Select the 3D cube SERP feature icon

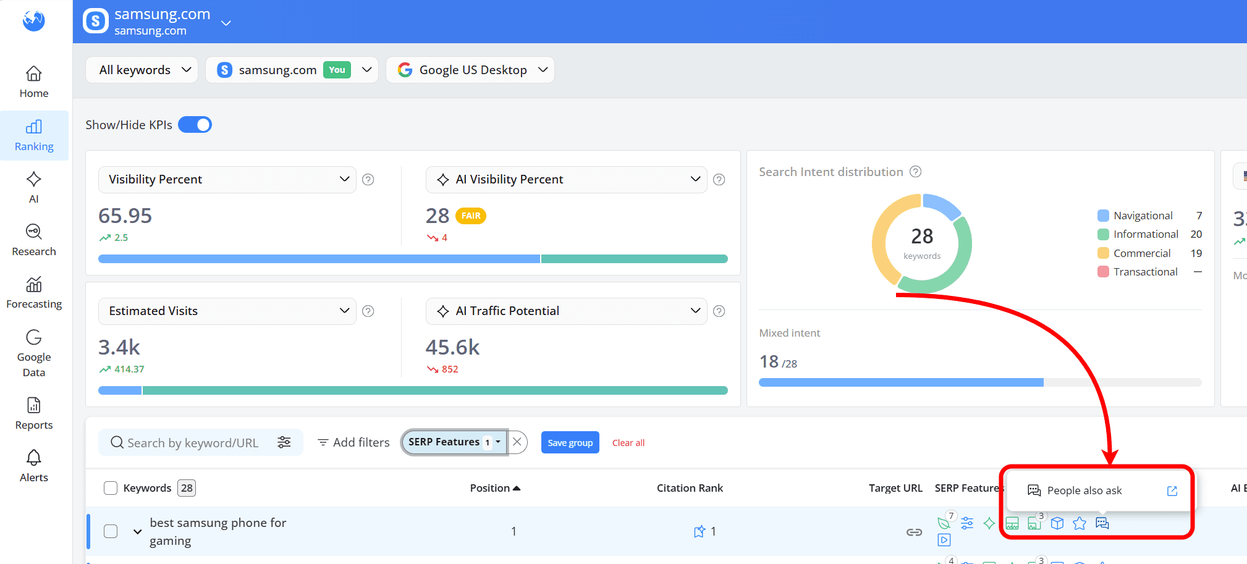[x=1057, y=523]
